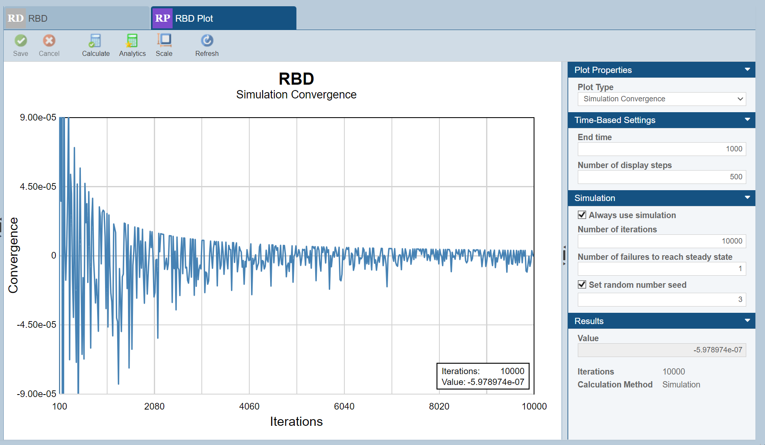Click the Number of iterations input field
The image size is (765, 445).
[x=661, y=241]
